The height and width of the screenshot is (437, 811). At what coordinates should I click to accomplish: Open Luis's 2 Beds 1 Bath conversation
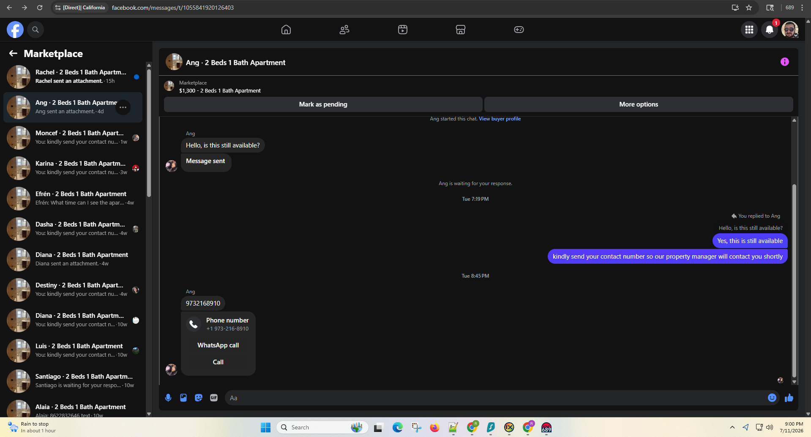[x=73, y=351]
